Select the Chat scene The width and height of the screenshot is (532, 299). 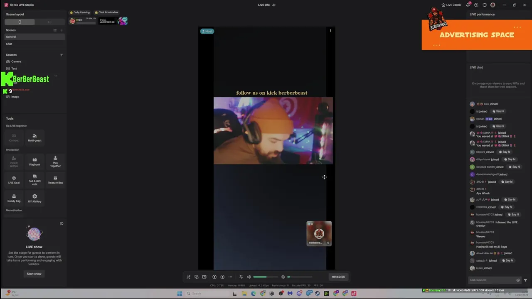tap(34, 44)
